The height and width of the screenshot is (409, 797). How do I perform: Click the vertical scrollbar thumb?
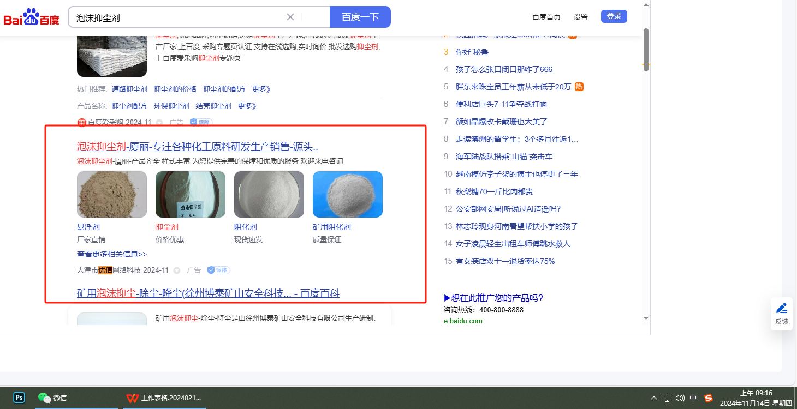coord(646,49)
